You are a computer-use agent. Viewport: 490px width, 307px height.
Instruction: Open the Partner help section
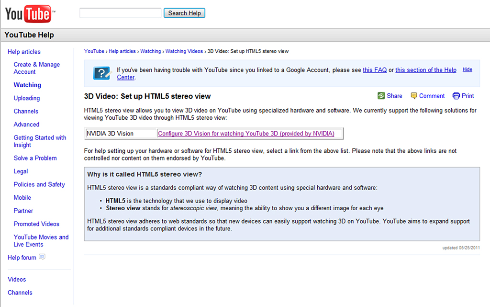(x=23, y=211)
